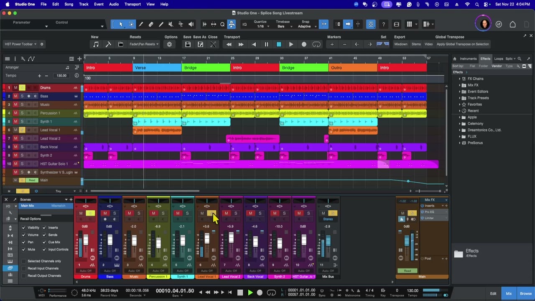The height and width of the screenshot is (301, 535).
Task: Solo the Bass channel in the mixer
Action: point(114,214)
